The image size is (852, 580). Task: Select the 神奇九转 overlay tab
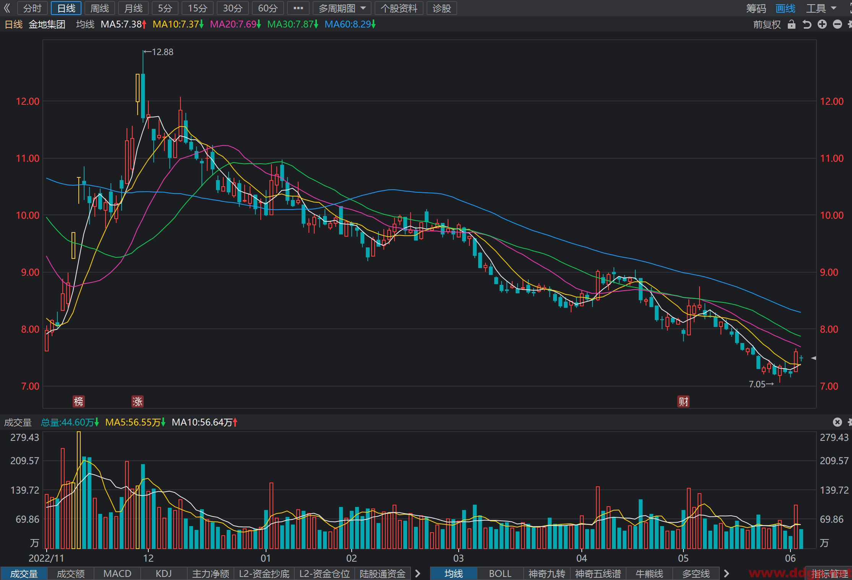coord(547,574)
